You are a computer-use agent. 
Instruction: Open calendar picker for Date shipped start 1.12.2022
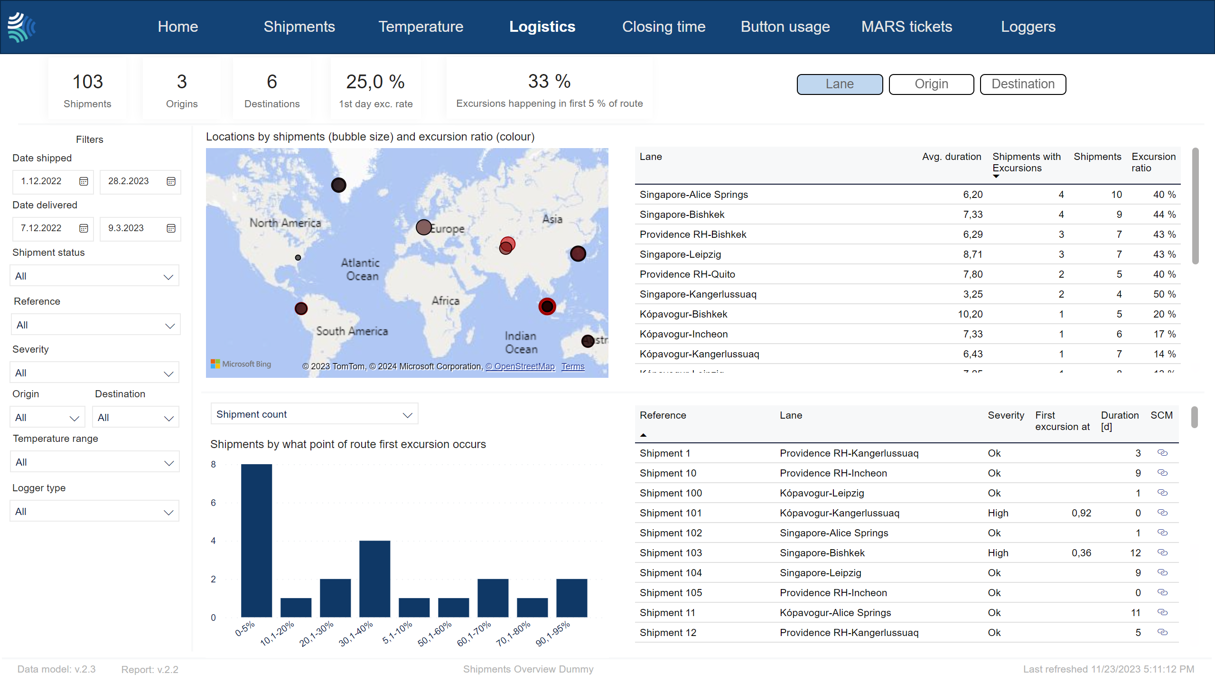click(x=84, y=181)
